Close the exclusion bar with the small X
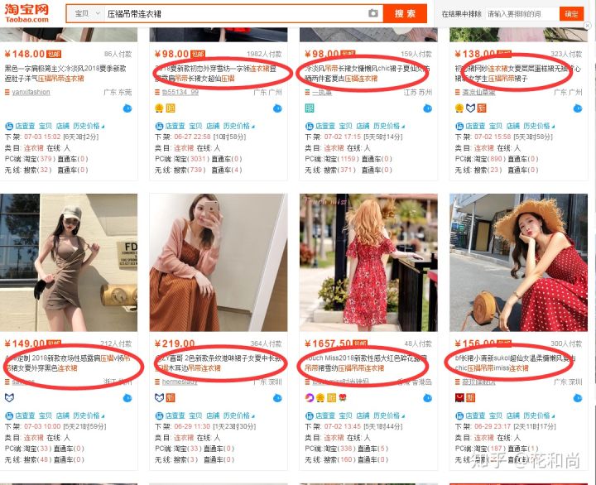596x485 pixels. tap(588, 26)
